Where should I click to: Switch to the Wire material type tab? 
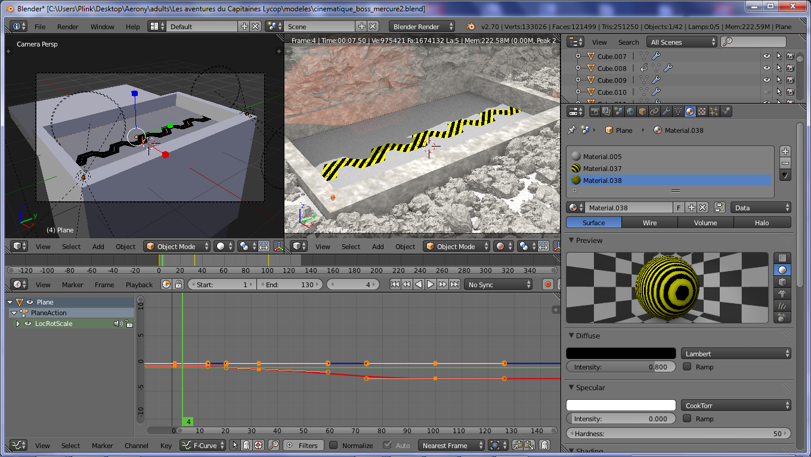649,222
